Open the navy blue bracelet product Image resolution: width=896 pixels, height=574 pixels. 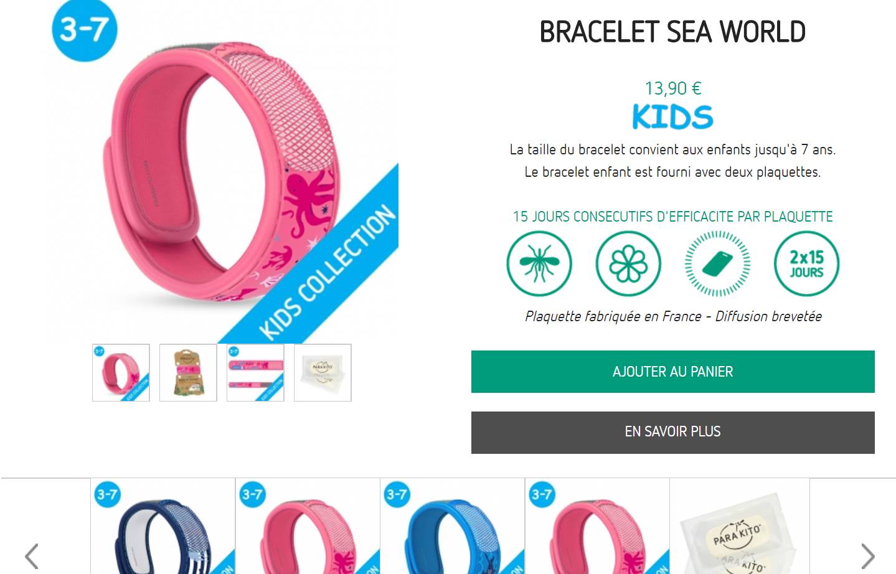coord(163,526)
